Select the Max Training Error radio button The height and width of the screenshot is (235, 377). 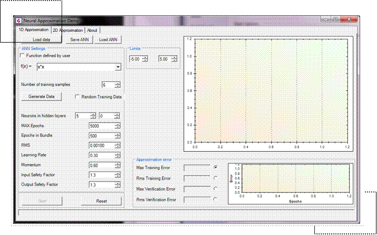pyautogui.click(x=215, y=167)
